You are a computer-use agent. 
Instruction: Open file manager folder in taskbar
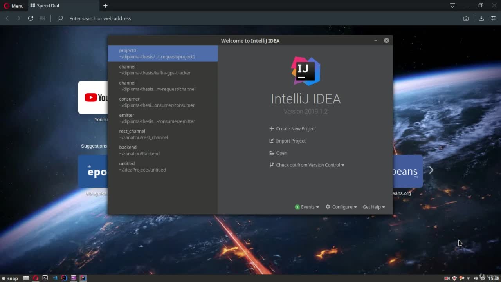click(26, 278)
